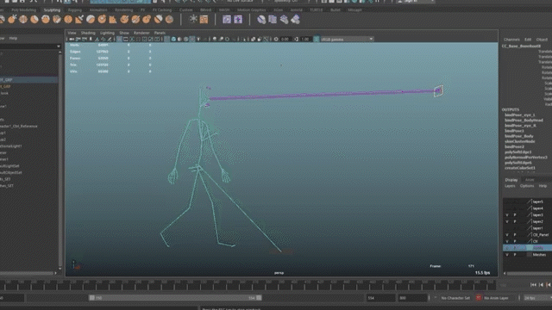Viewport: 552px width, 310px height.
Task: Toggle playback P of Meshes layer
Action: point(515,255)
